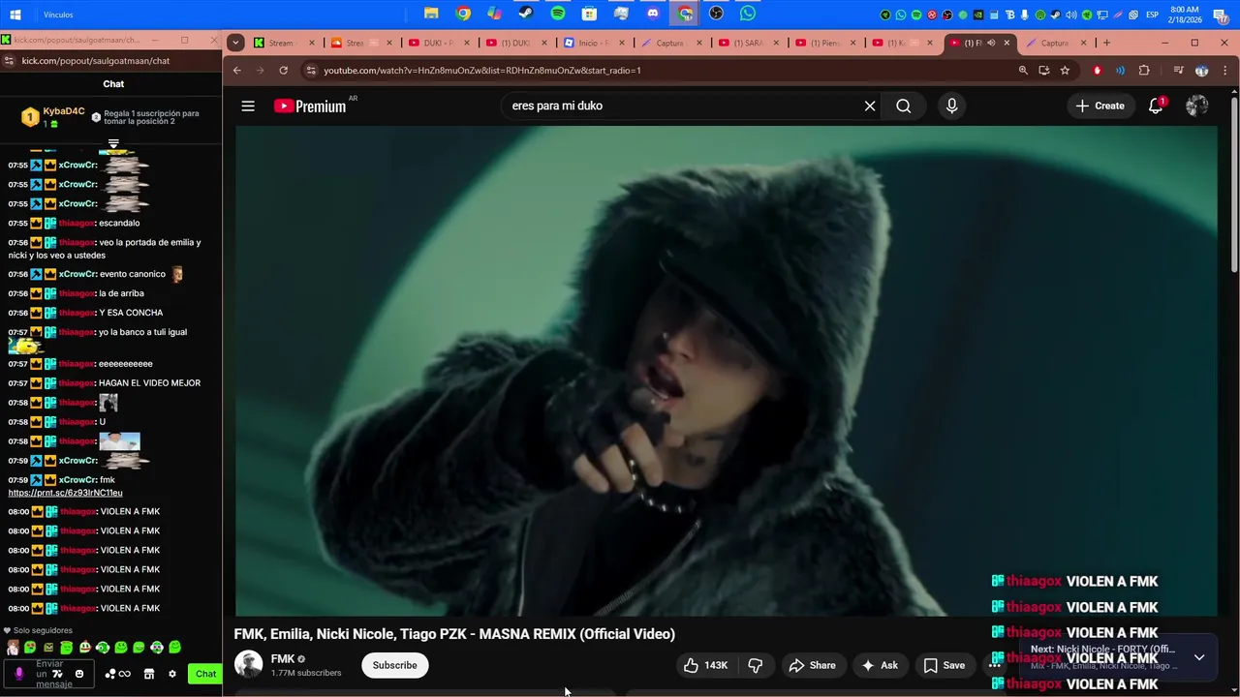The height and width of the screenshot is (697, 1240).
Task: Switch to the DUKI tab
Action: coord(439,43)
